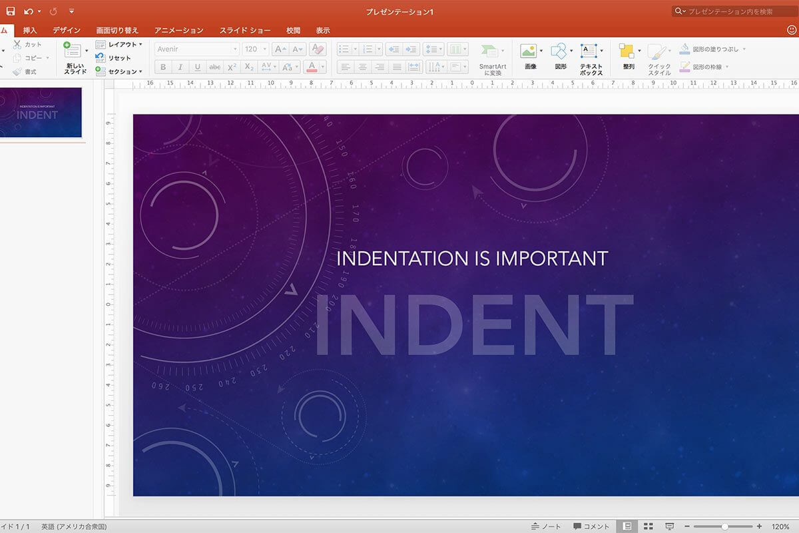Open the text columns button
Screen dimensions: 799x533
pos(457,49)
